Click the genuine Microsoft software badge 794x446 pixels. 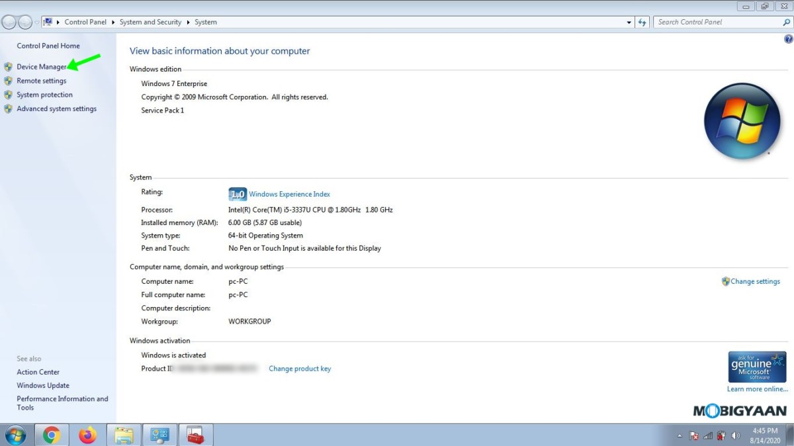pos(757,367)
